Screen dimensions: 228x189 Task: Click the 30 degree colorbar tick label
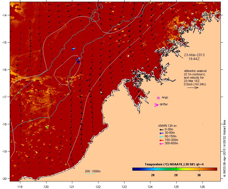point(199,175)
